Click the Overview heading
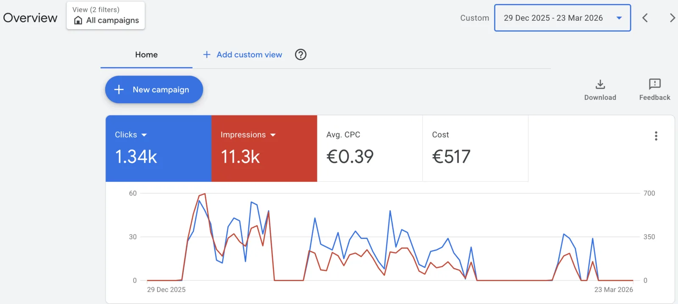This screenshot has width=678, height=304. tap(30, 18)
